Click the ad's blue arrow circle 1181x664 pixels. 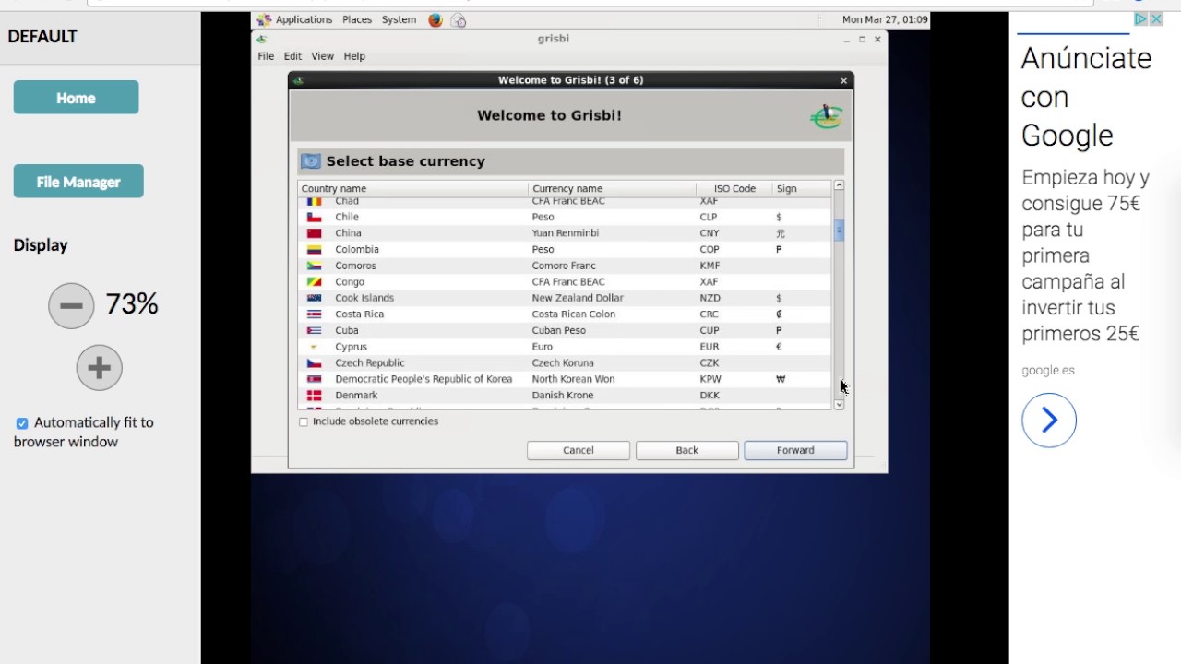pyautogui.click(x=1049, y=421)
